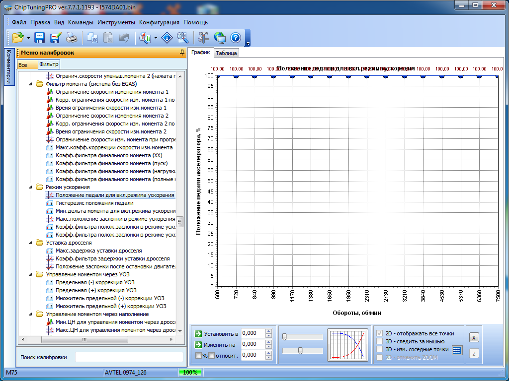509x381 pixels.
Task: Open dropdown arrow next to open folder icon
Action: 28,38
